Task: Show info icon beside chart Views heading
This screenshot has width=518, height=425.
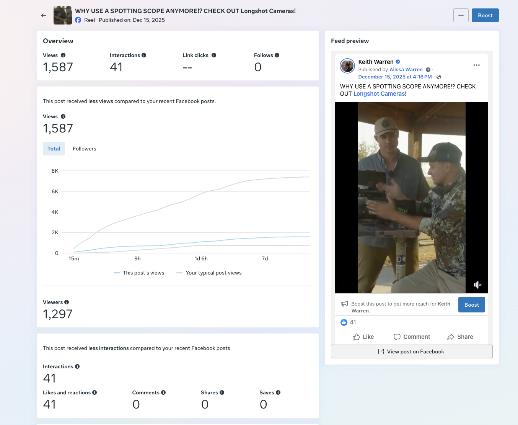Action: [63, 116]
